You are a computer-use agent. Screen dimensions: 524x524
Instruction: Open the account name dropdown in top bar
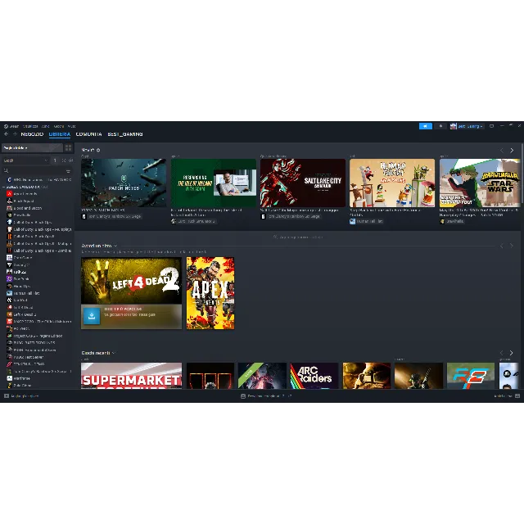[x=470, y=126]
